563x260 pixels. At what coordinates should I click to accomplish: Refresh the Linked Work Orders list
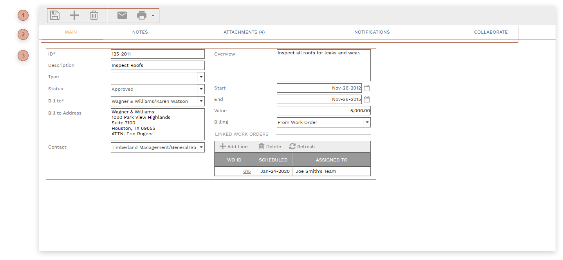point(301,147)
